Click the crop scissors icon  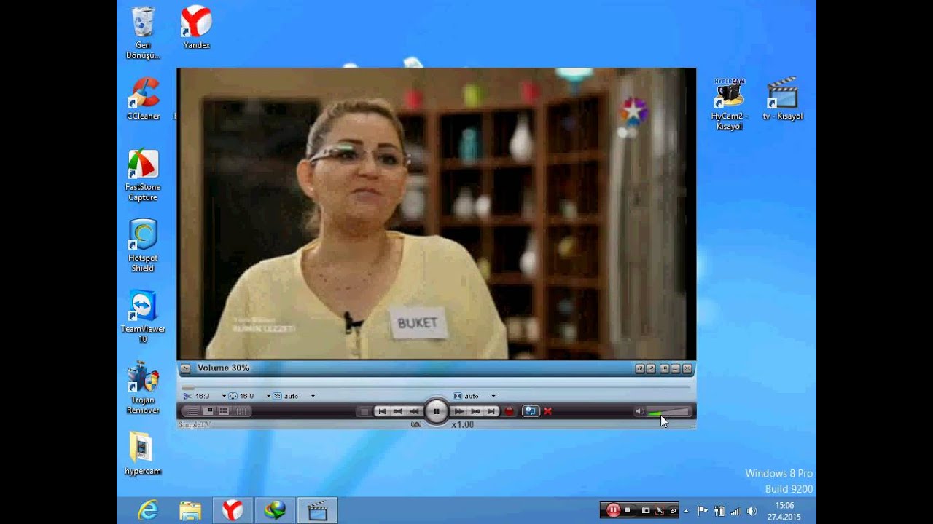coord(187,397)
